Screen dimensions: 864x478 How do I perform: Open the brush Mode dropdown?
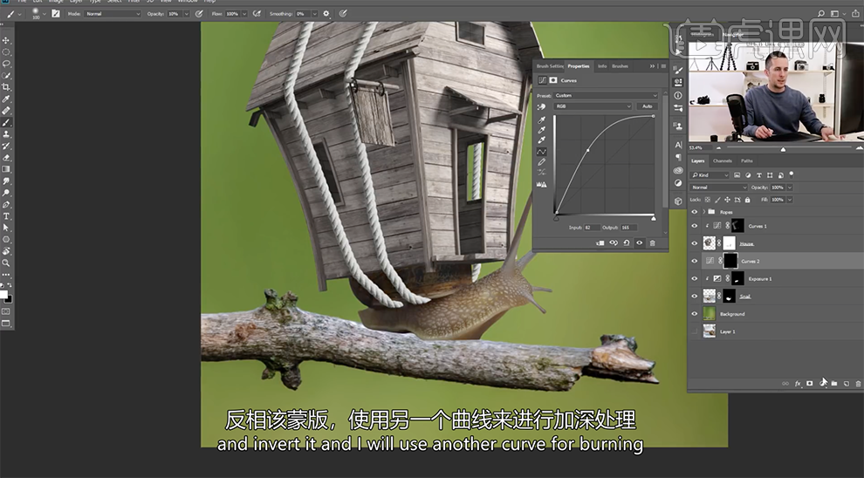click(113, 14)
